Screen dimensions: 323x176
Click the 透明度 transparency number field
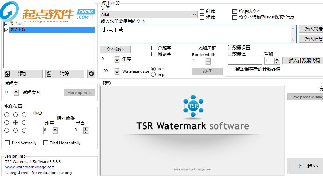[10, 92]
